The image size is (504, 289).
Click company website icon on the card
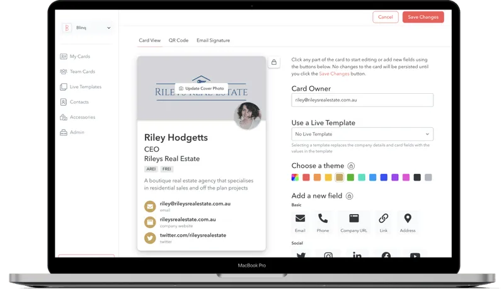(x=150, y=222)
